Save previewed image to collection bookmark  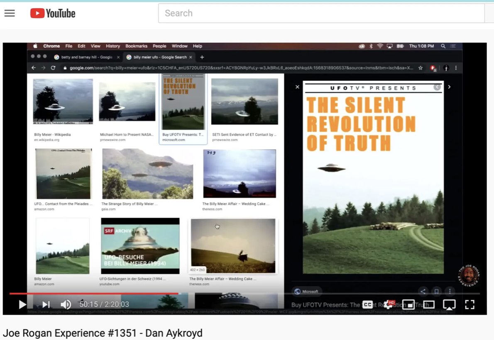click(436, 291)
